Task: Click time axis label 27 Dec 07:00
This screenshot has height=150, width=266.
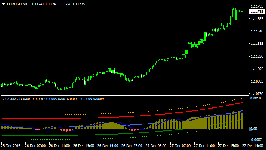Action: coord(180,146)
